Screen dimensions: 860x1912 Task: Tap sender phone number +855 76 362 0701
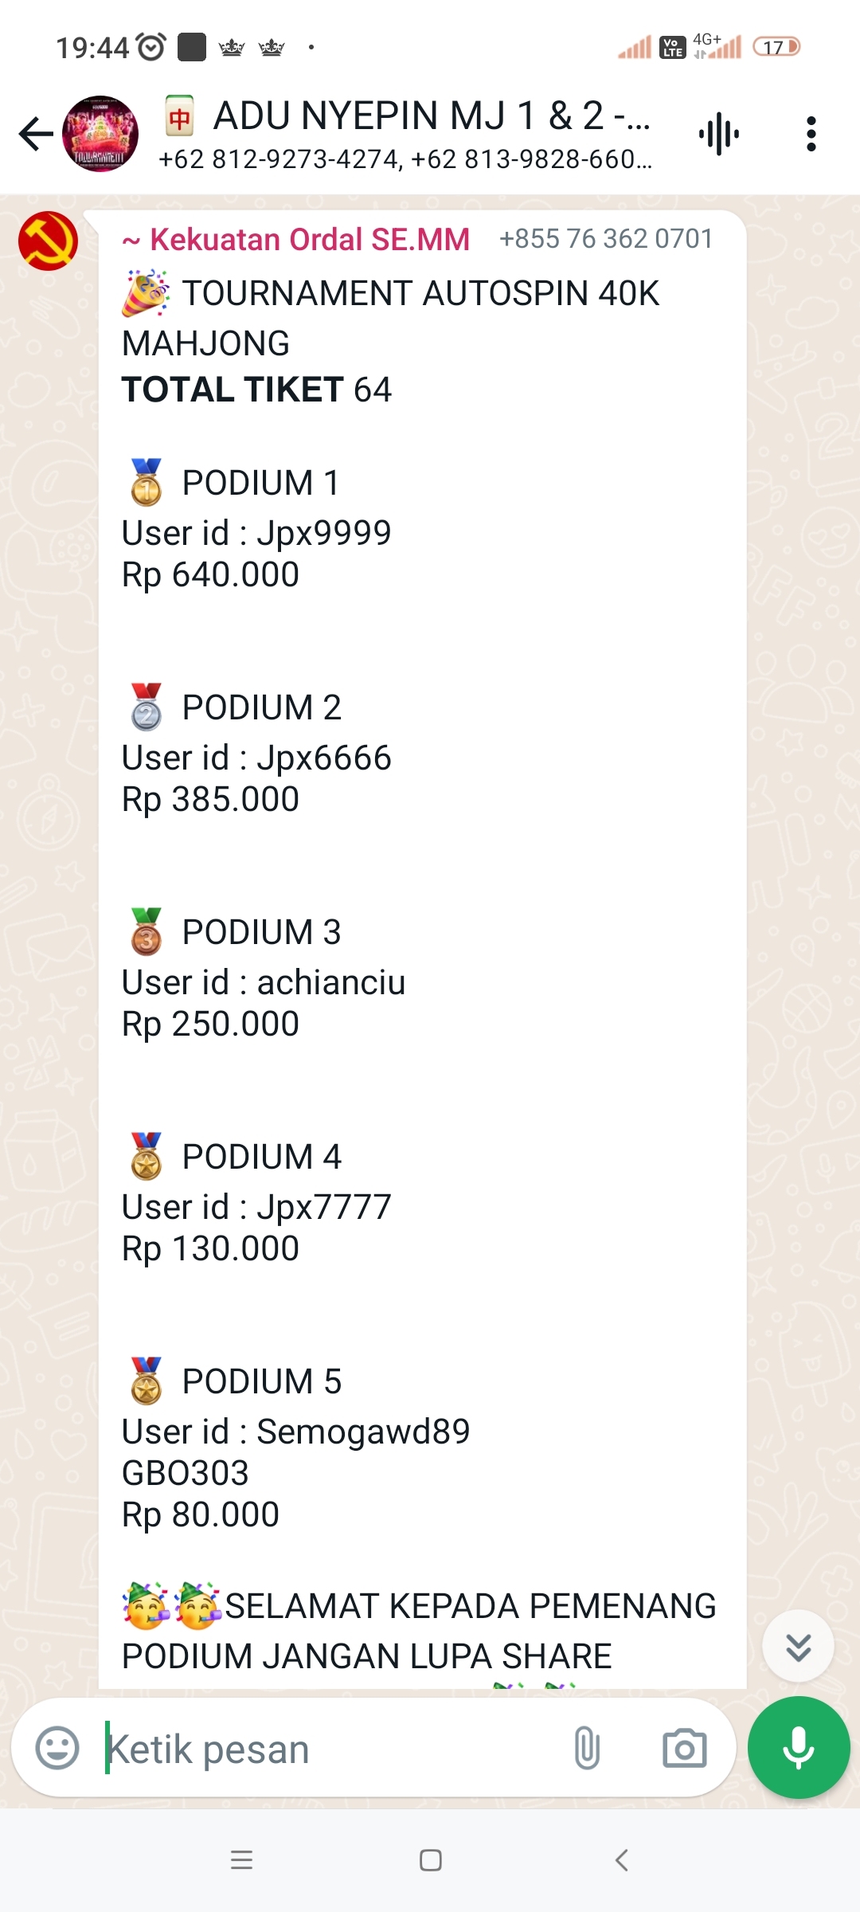point(605,239)
